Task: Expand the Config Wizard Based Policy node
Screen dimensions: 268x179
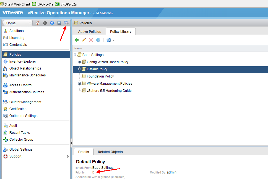Action: pyautogui.click(x=80, y=62)
